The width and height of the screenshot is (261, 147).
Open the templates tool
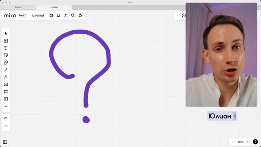(6, 41)
